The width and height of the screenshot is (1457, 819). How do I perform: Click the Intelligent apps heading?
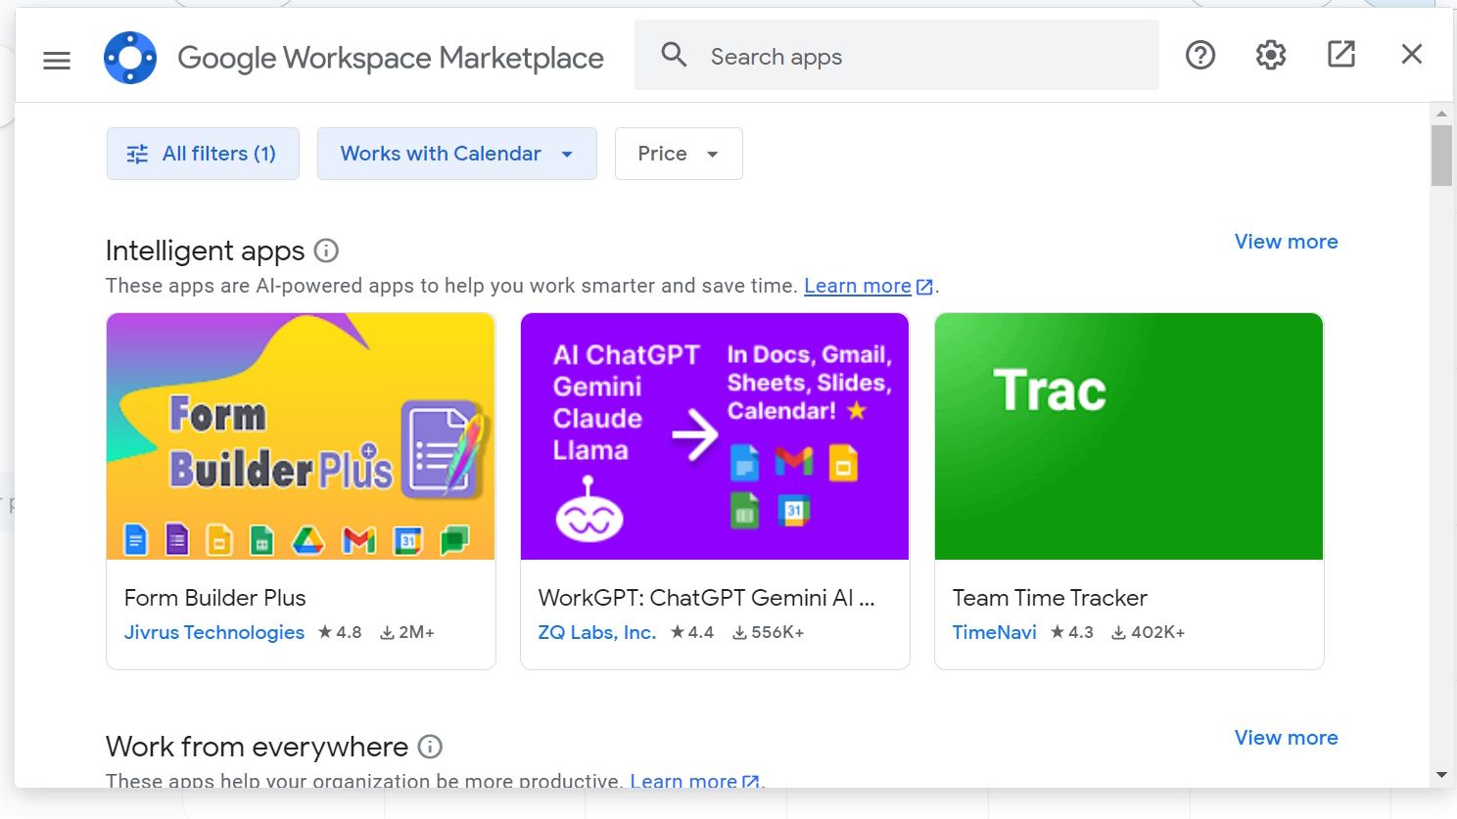pyautogui.click(x=206, y=251)
